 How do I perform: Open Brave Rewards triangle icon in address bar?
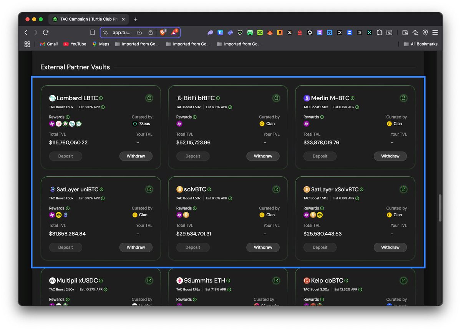coord(174,33)
